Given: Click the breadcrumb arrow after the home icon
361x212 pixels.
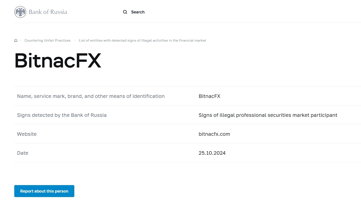Looking at the screenshot, I should click(21, 40).
